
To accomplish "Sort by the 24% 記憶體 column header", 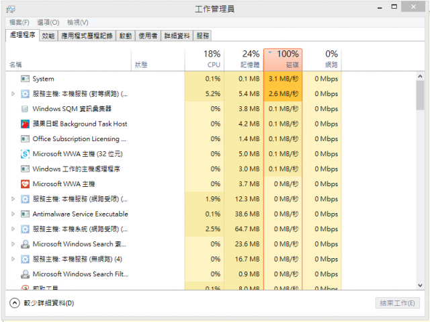I will [244, 60].
